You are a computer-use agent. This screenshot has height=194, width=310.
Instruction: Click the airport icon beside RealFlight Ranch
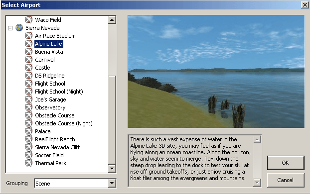(29, 139)
